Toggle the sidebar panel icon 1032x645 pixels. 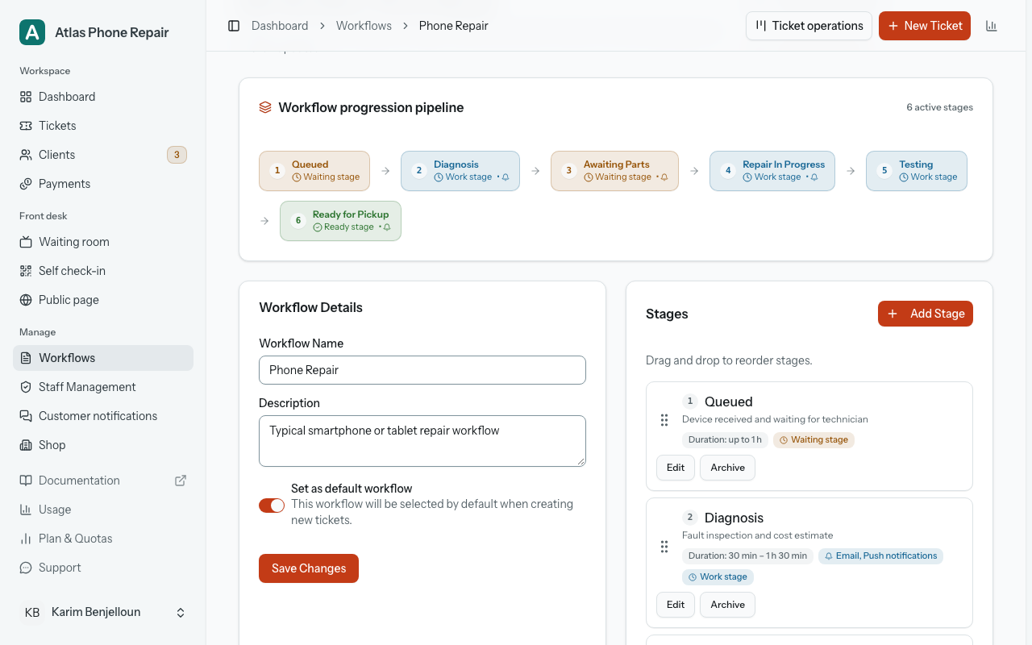click(234, 26)
